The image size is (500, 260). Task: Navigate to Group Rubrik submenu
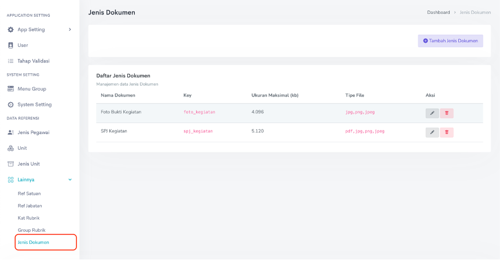click(x=32, y=230)
